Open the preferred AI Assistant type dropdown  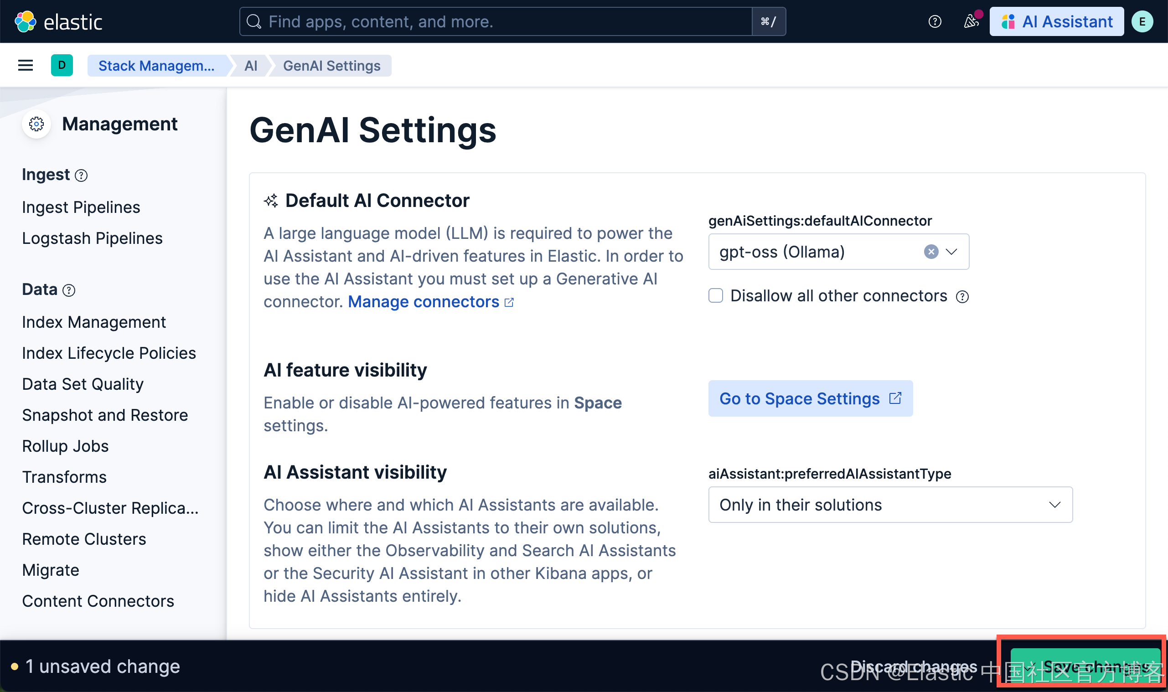point(889,505)
